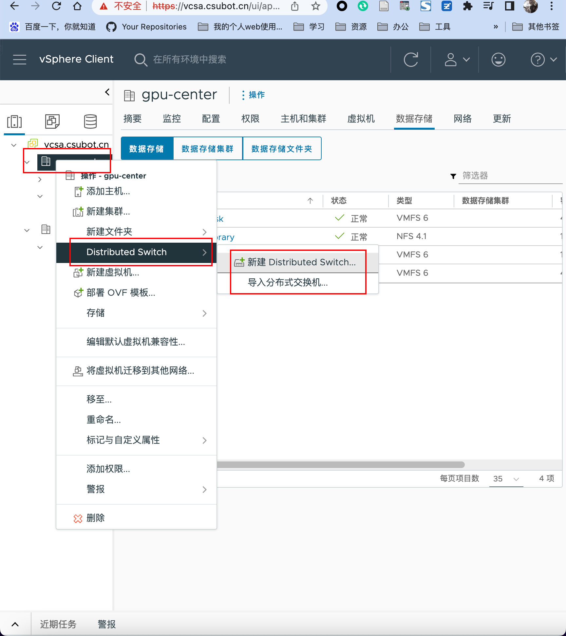Screen dimensions: 566x636
Task: Select the 数据存储集群 sub-tab
Action: coord(208,149)
